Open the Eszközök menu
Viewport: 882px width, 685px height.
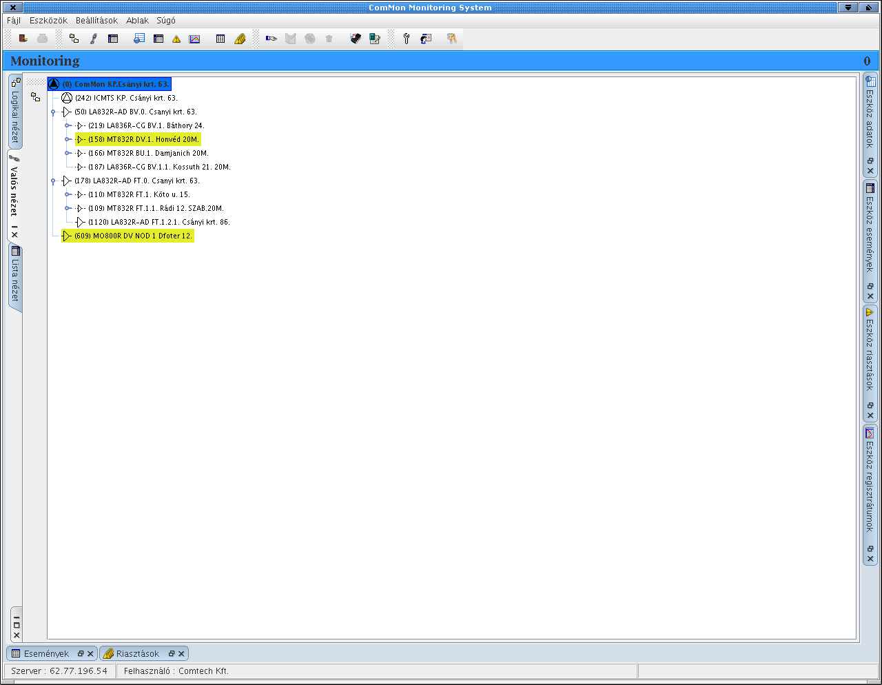point(48,21)
